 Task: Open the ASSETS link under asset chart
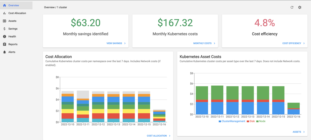tap(297, 132)
